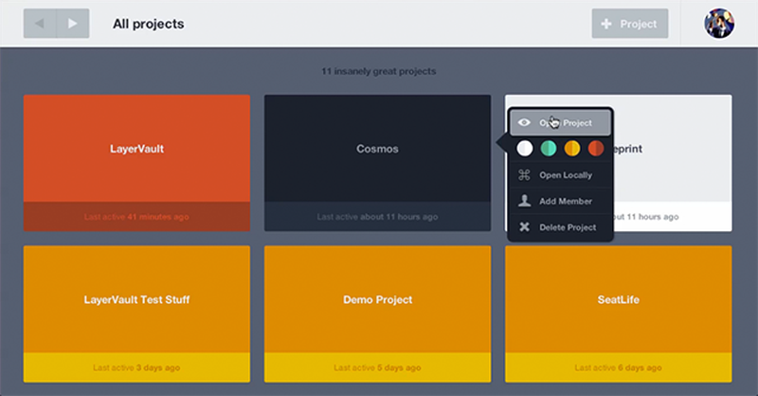Image resolution: width=758 pixels, height=396 pixels.
Task: Open the SeatLife project card
Action: (619, 314)
